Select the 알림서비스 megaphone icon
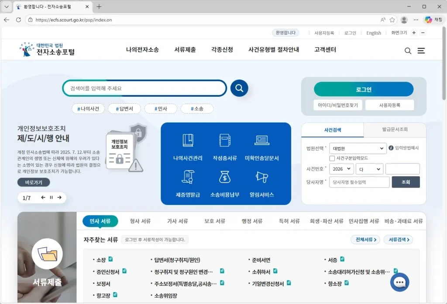This screenshot has height=304, width=447. pos(262,183)
